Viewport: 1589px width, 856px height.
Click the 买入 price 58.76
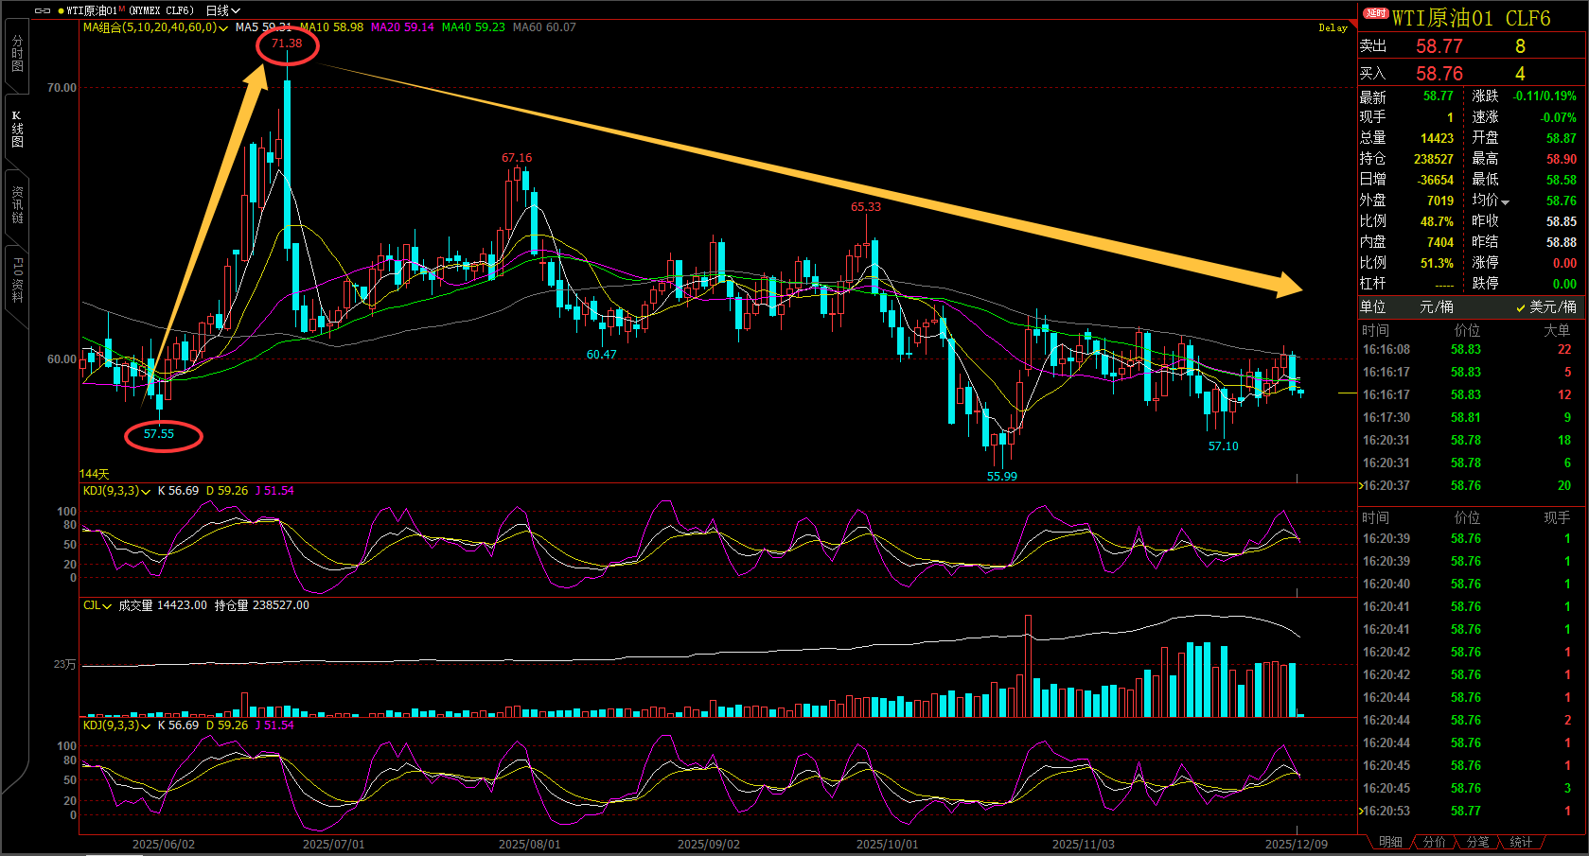pyautogui.click(x=1439, y=74)
